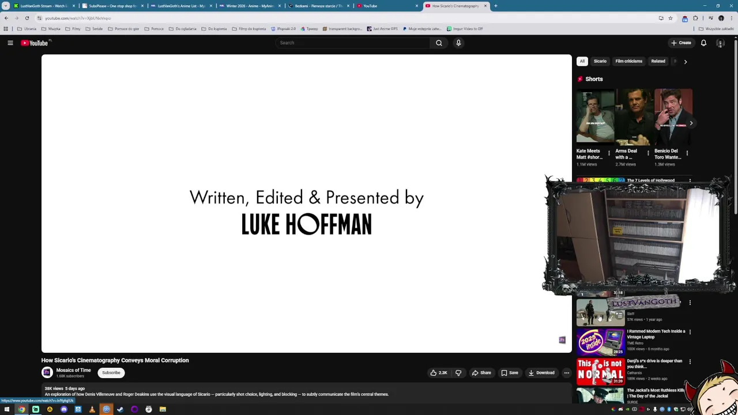Download the video

coord(541,373)
